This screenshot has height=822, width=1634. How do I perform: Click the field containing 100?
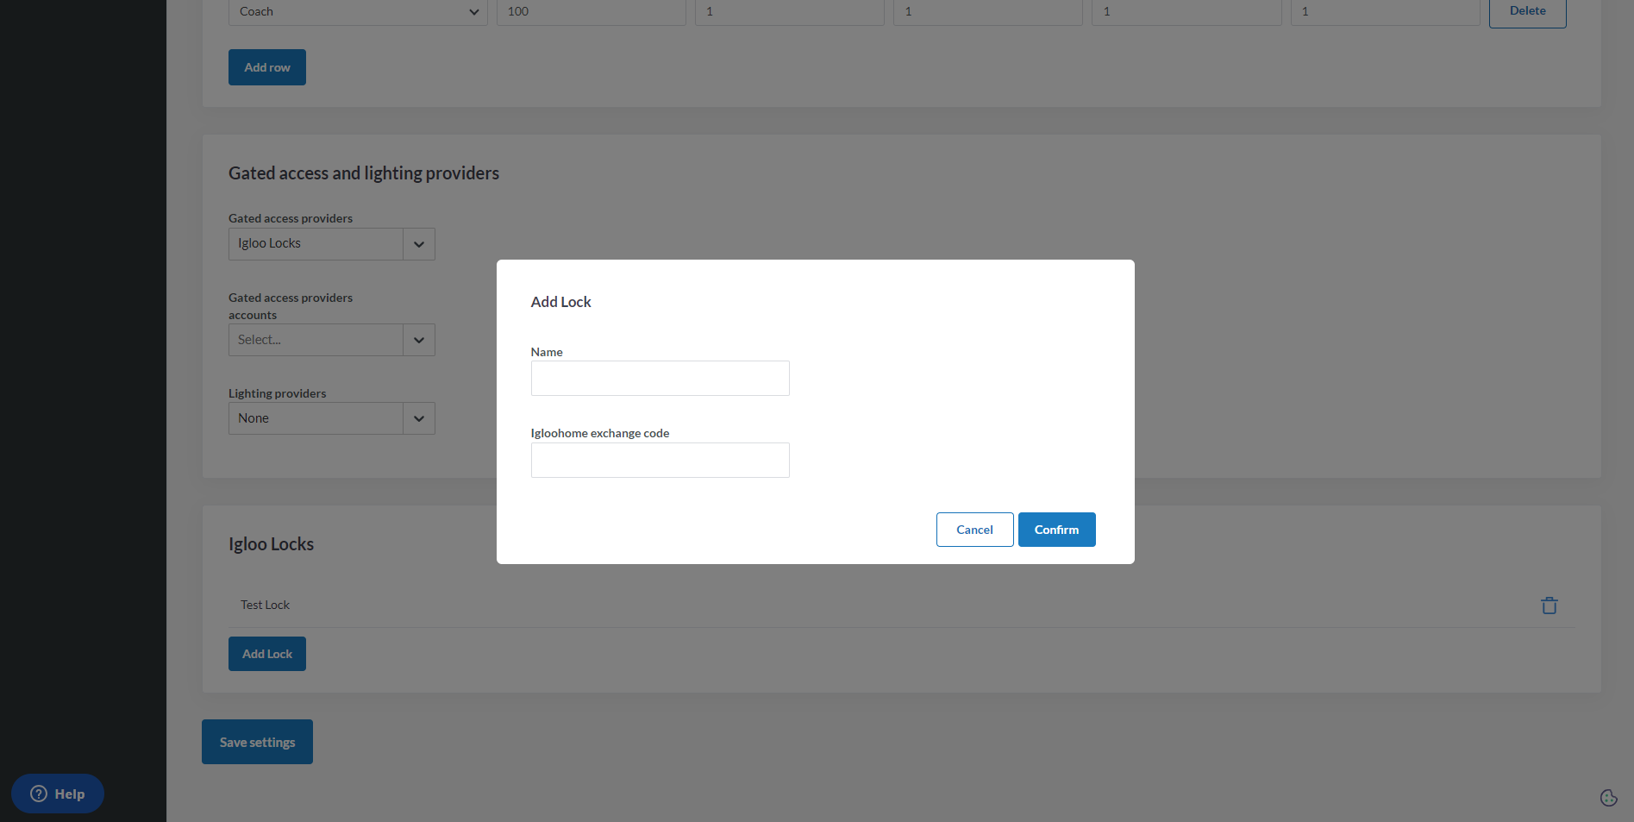pyautogui.click(x=591, y=12)
